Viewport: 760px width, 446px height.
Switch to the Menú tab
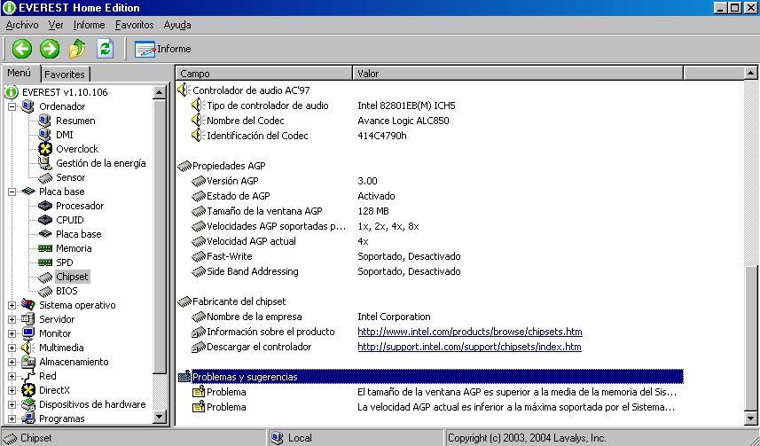click(x=20, y=73)
